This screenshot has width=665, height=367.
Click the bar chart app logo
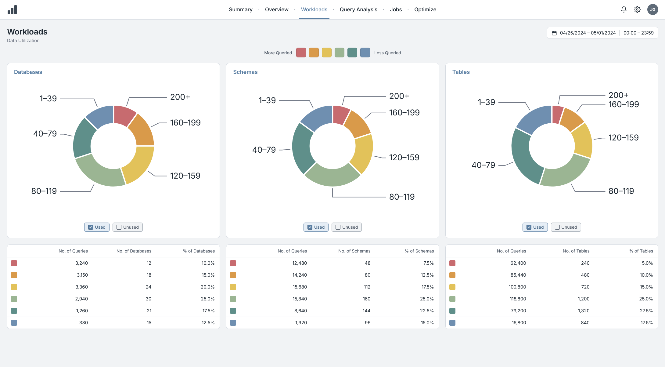pos(12,10)
